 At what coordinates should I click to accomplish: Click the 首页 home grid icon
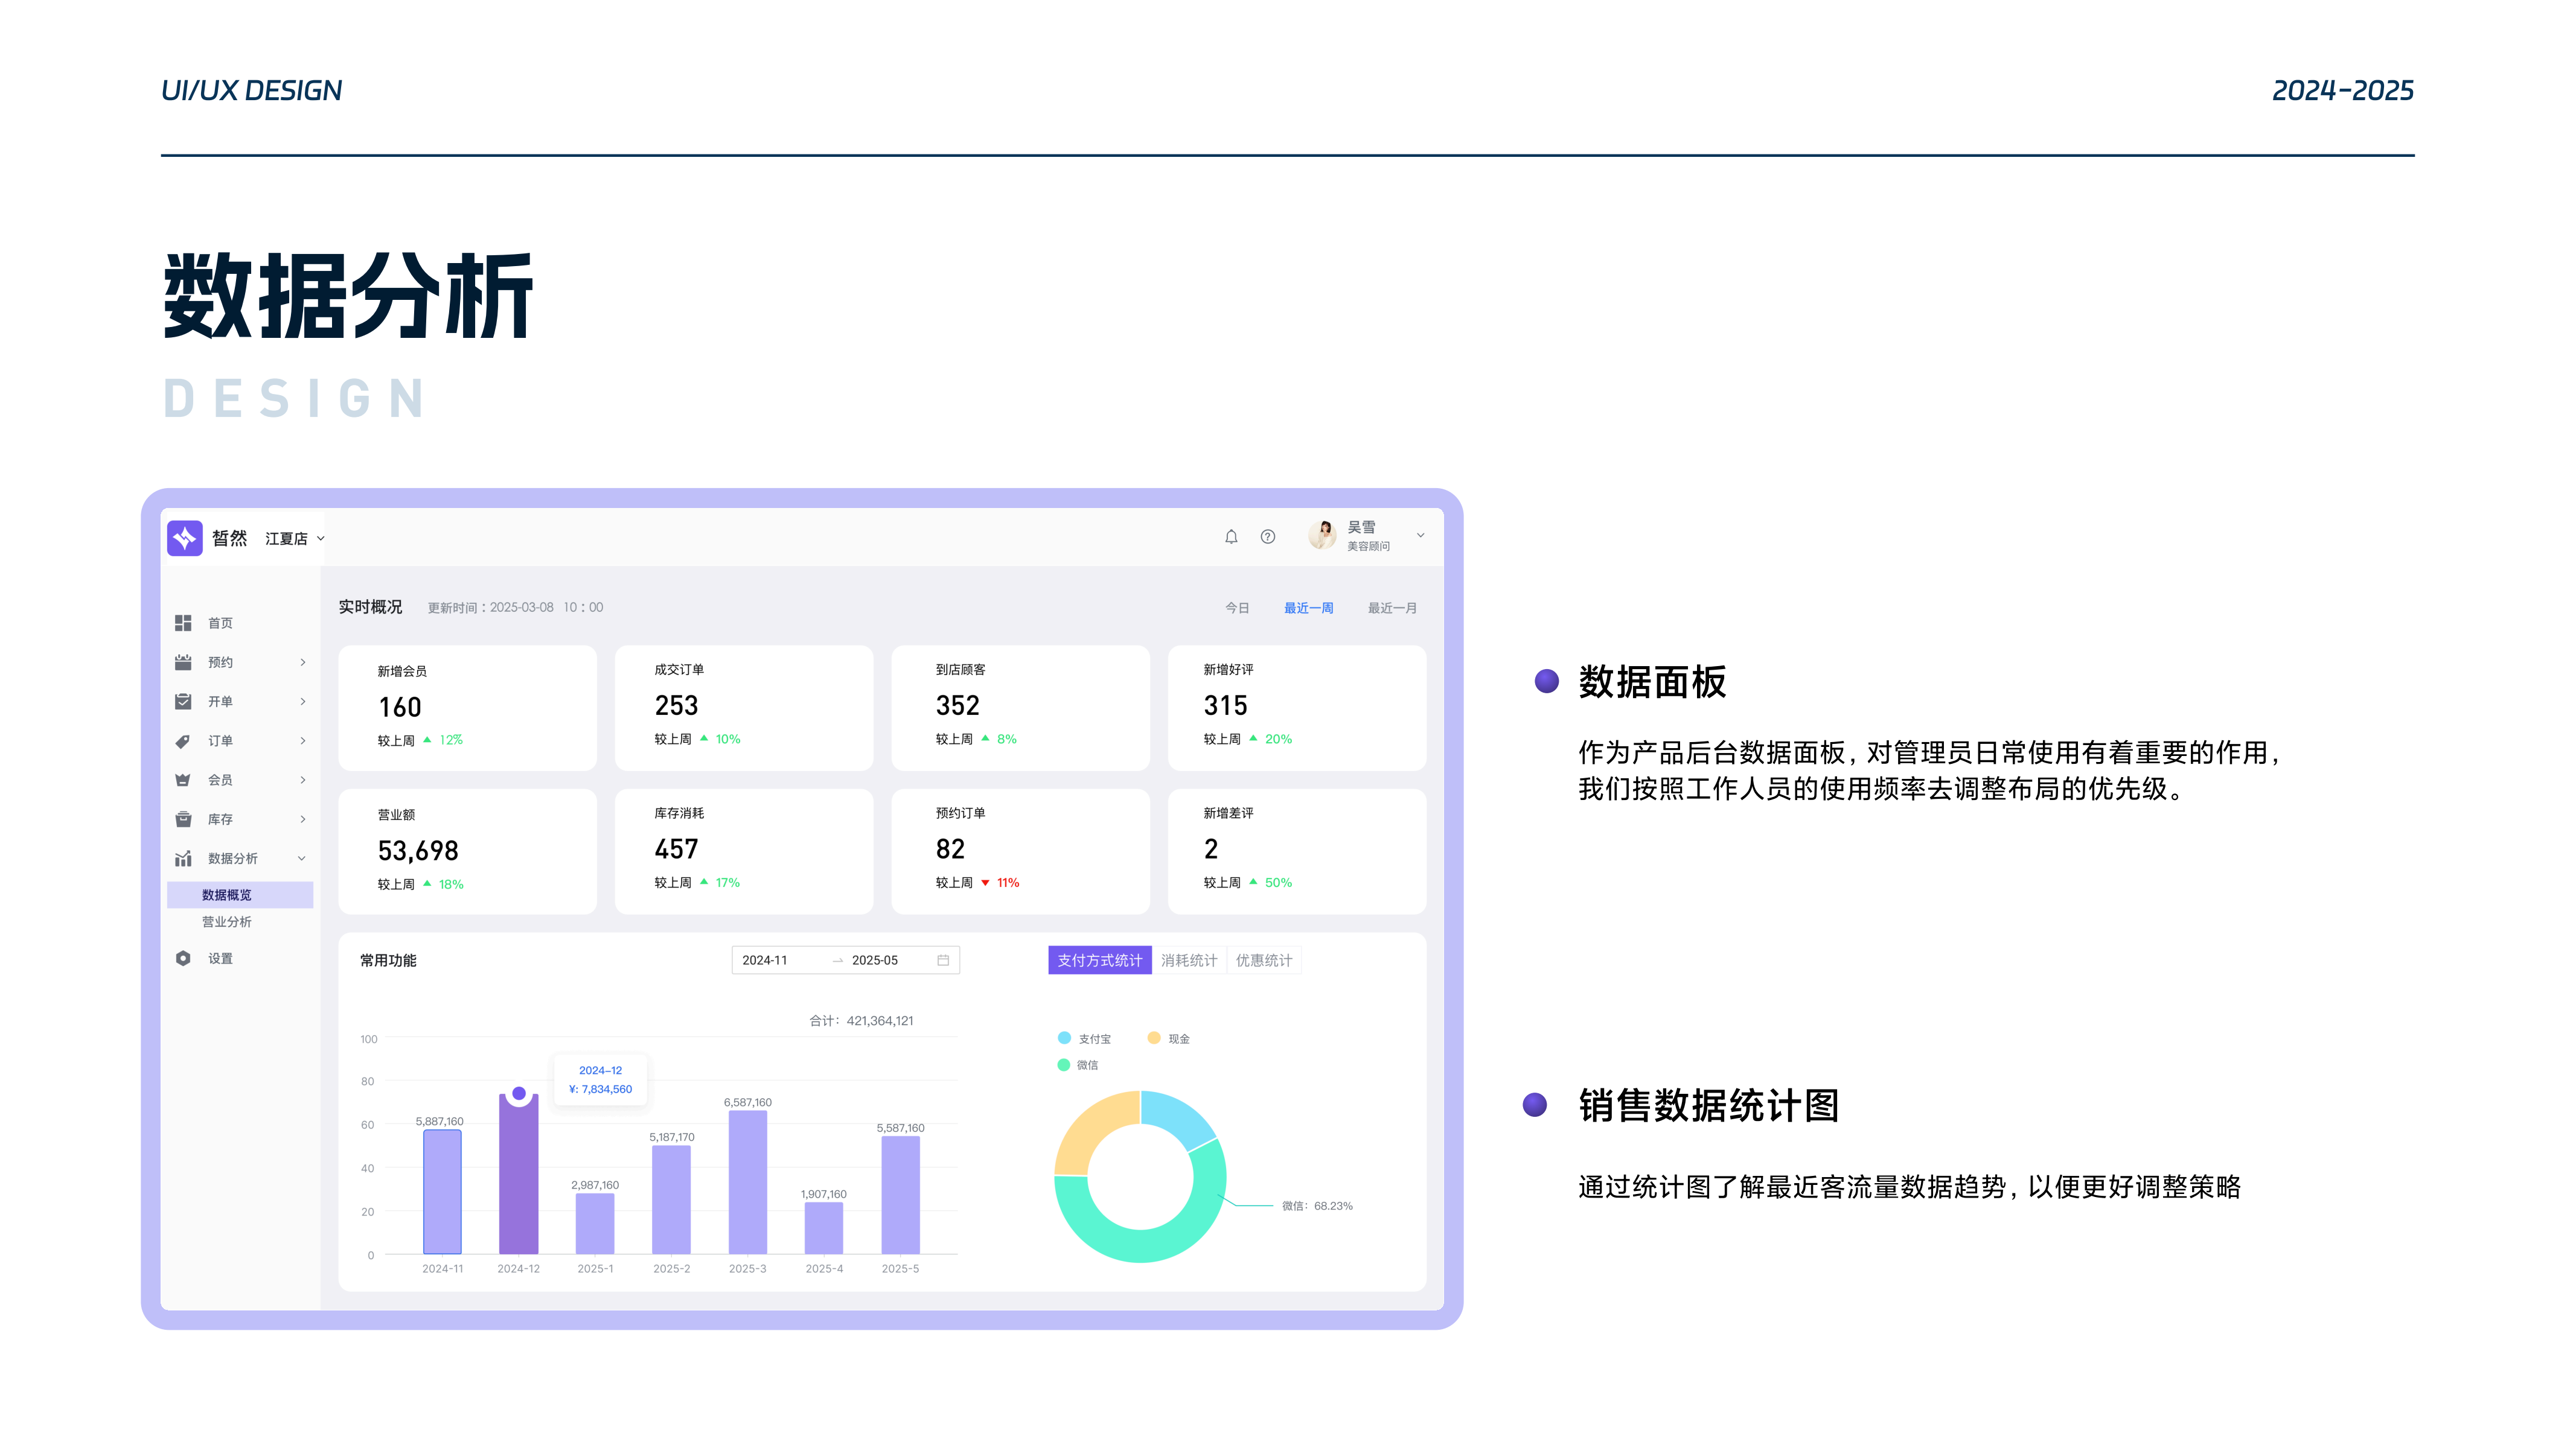(x=183, y=623)
